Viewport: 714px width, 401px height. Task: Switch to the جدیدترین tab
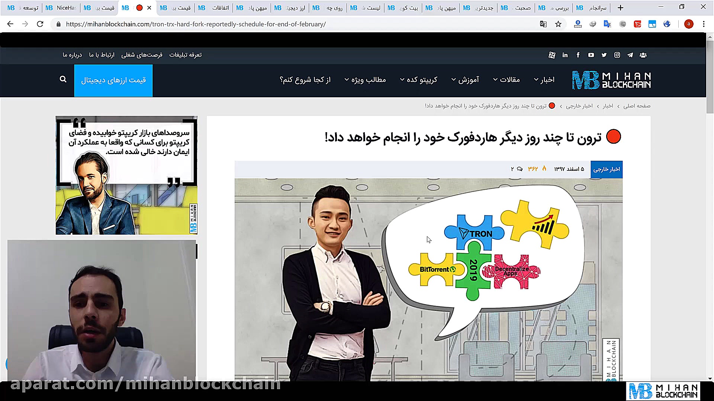pos(479,8)
